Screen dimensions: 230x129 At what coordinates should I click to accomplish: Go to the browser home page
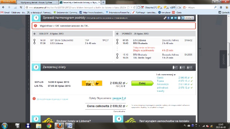221,7
